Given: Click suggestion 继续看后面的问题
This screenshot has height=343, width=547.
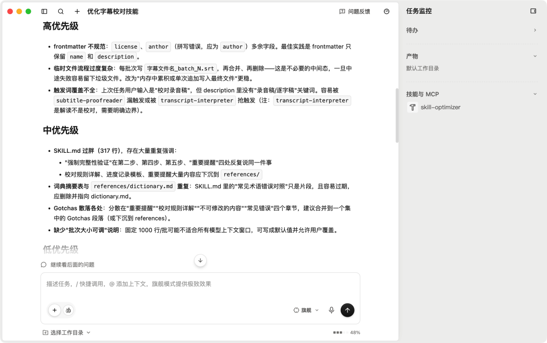Looking at the screenshot, I should pyautogui.click(x=72, y=265).
